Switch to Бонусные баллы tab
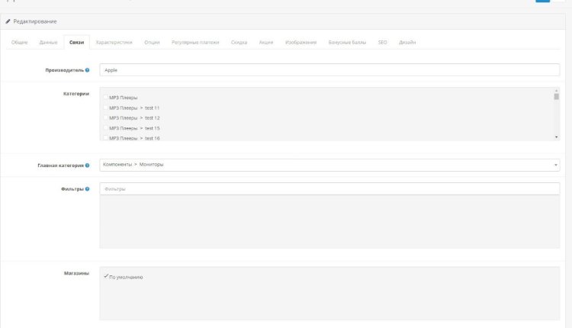The image size is (572, 328). [x=347, y=42]
